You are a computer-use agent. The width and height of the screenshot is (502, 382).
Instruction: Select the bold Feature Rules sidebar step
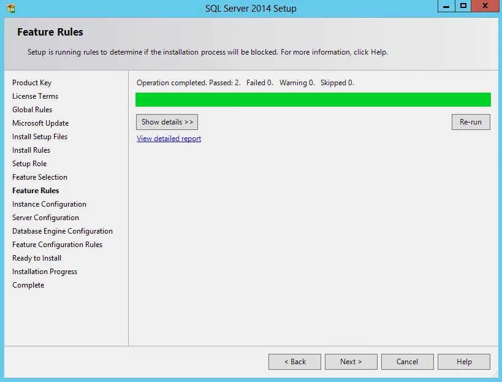36,190
